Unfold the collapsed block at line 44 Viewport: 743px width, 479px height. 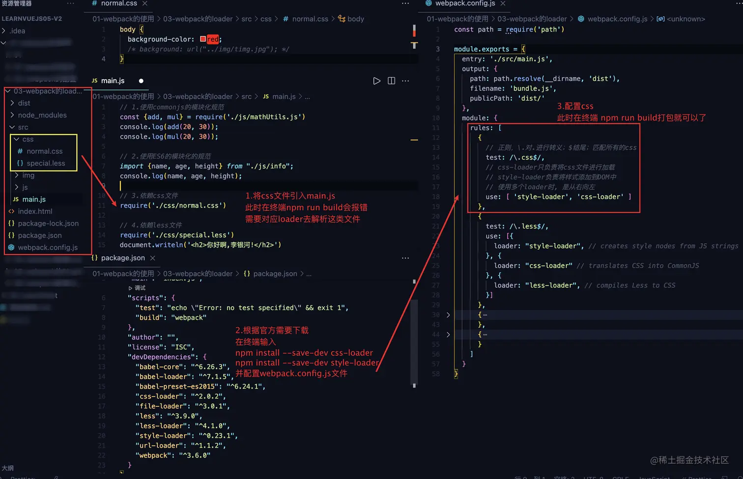[448, 335]
